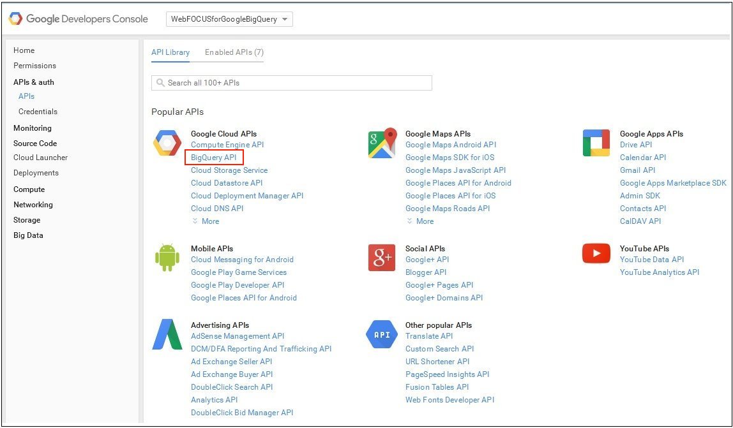Click the Google Cloud APIs hexagon icon

(x=167, y=144)
